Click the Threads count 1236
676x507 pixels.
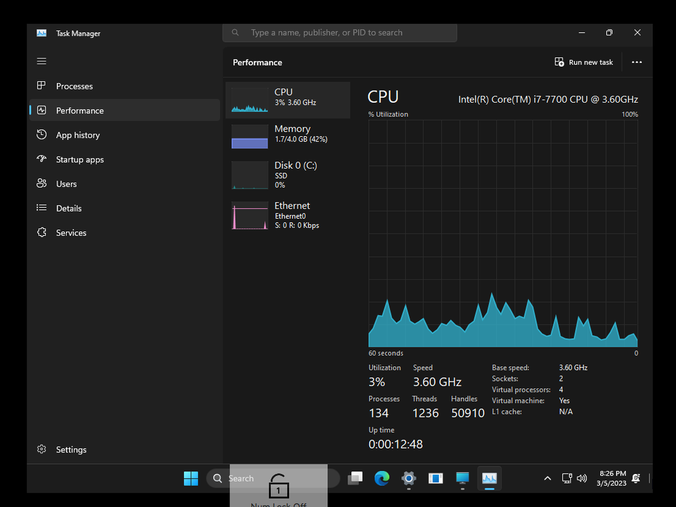[x=425, y=413]
